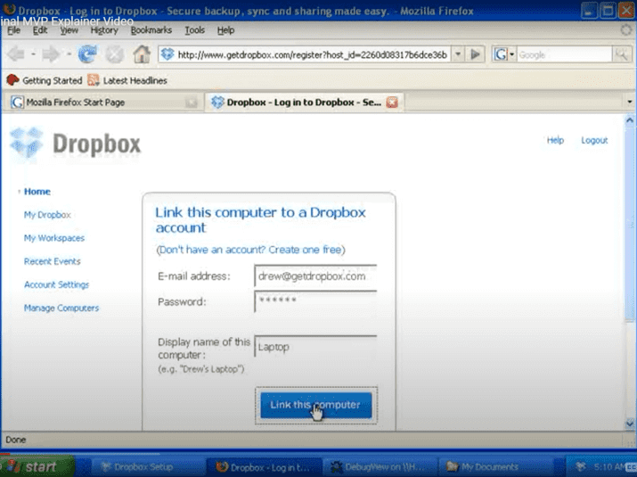Reload the page with the refresh icon

click(87, 54)
